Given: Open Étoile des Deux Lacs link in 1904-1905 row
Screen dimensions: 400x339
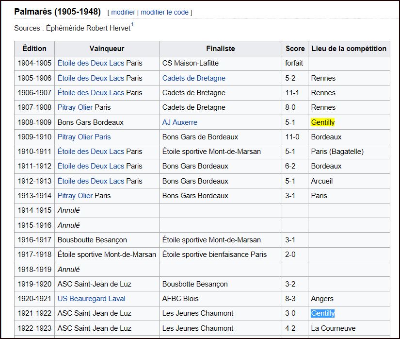Looking at the screenshot, I should click(91, 63).
